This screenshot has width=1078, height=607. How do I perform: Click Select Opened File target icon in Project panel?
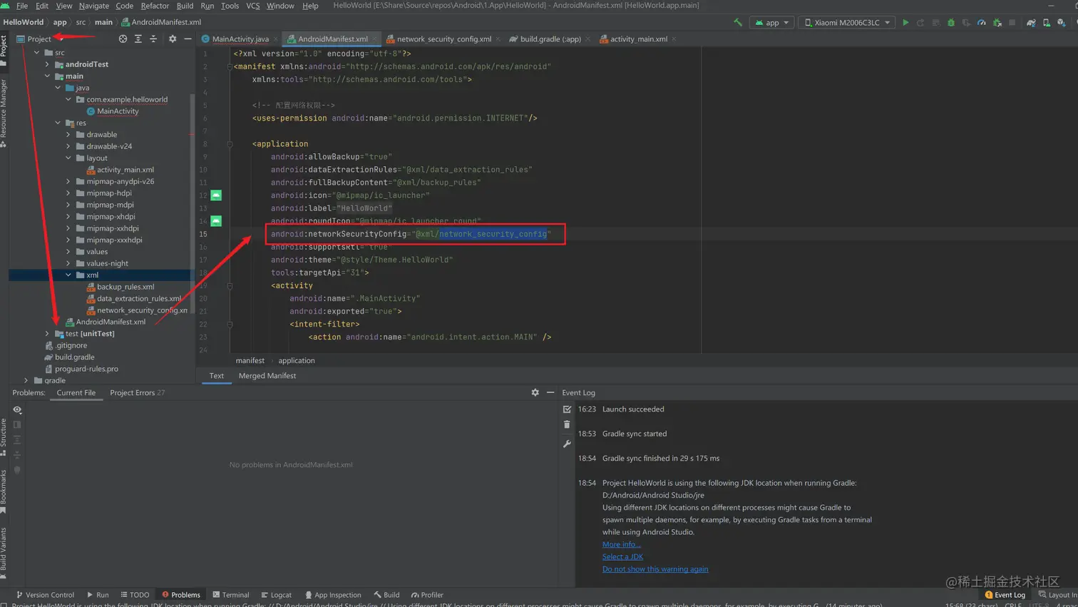pyautogui.click(x=123, y=39)
